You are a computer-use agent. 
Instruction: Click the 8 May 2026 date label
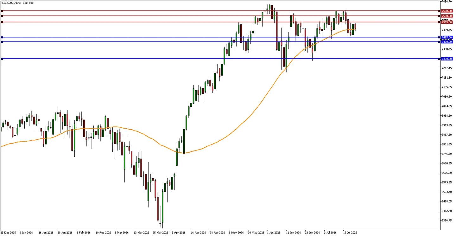236,232
